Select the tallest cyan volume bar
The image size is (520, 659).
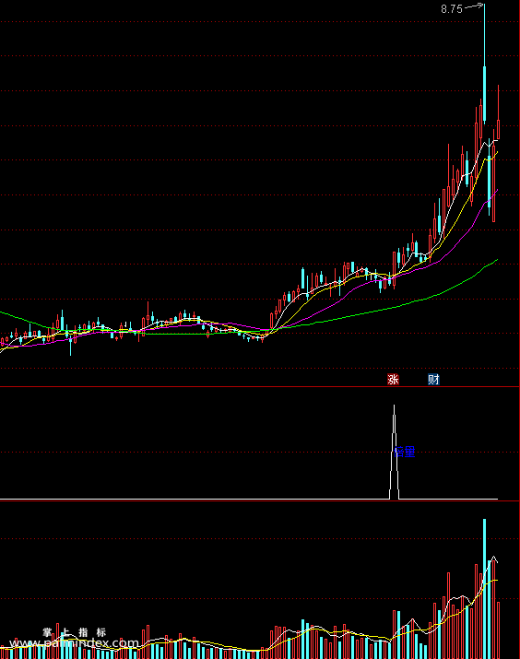[484, 588]
